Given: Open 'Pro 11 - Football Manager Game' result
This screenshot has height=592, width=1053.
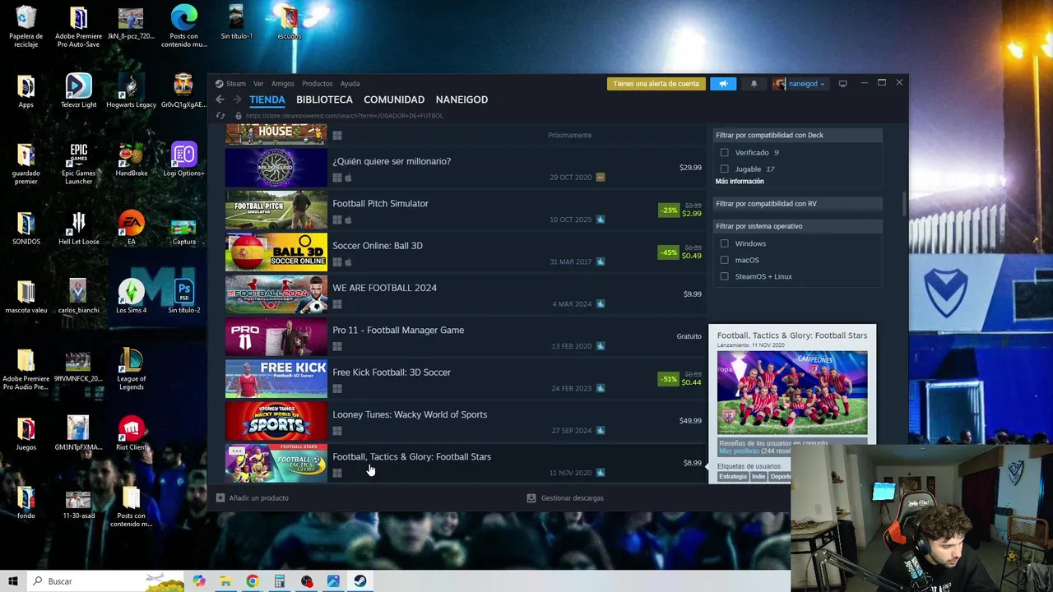Looking at the screenshot, I should 466,337.
